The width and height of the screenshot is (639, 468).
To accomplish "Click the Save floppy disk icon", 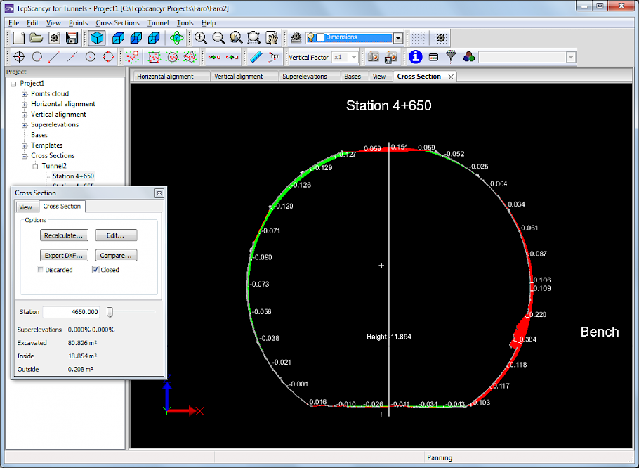I will pyautogui.click(x=72, y=37).
